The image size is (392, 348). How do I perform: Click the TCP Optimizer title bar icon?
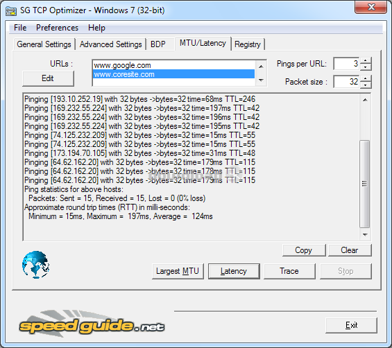[x=11, y=10]
